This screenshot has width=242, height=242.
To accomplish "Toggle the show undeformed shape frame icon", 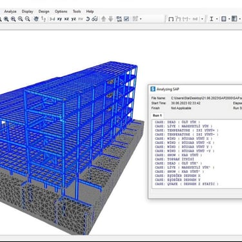I will [171, 19].
